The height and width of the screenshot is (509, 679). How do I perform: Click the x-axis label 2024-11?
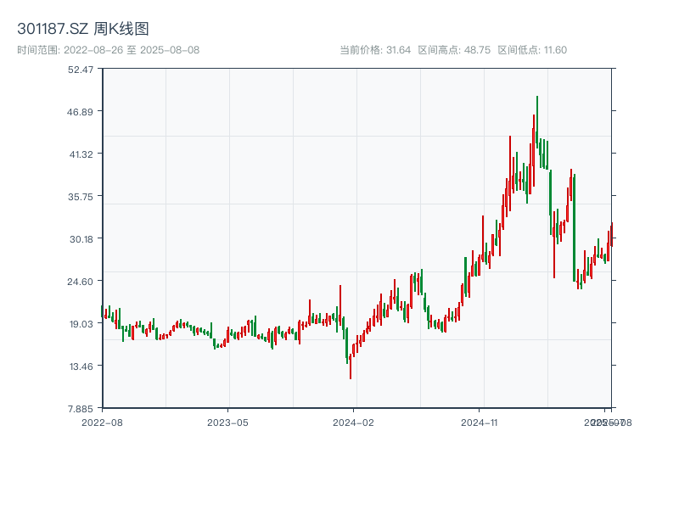tap(479, 422)
